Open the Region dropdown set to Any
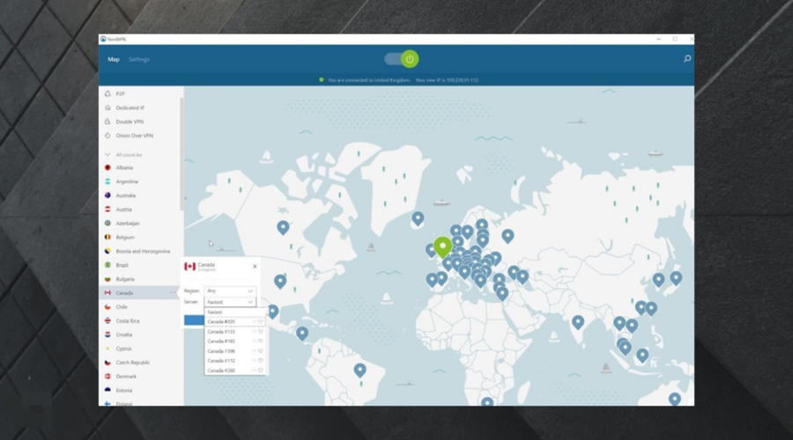Viewport: 793px width, 440px height. [229, 290]
